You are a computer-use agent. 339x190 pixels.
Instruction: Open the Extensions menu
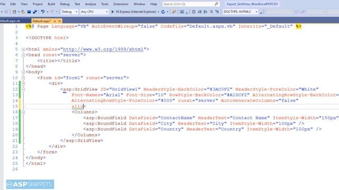pyautogui.click(x=121, y=4)
